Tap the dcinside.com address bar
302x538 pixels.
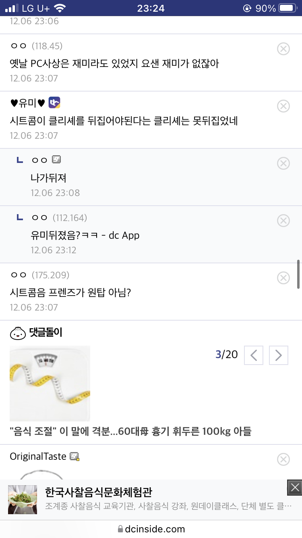click(x=151, y=529)
